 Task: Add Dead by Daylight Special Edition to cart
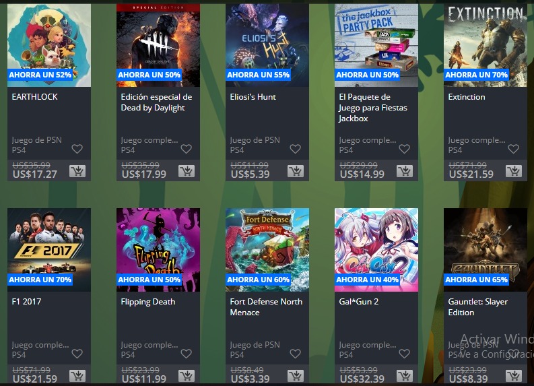coord(187,171)
